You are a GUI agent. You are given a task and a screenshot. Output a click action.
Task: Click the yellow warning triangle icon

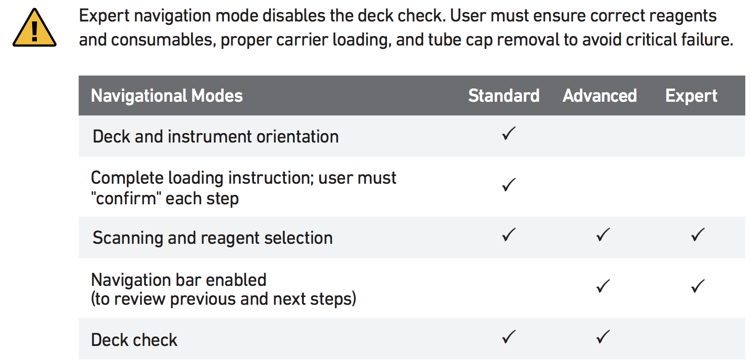point(34,28)
